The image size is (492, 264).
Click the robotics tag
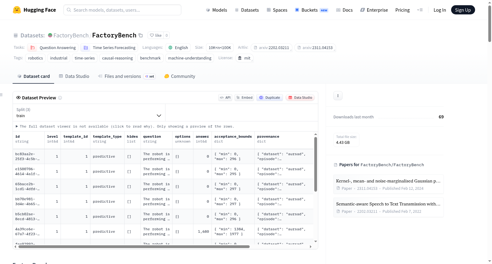[x=36, y=58]
